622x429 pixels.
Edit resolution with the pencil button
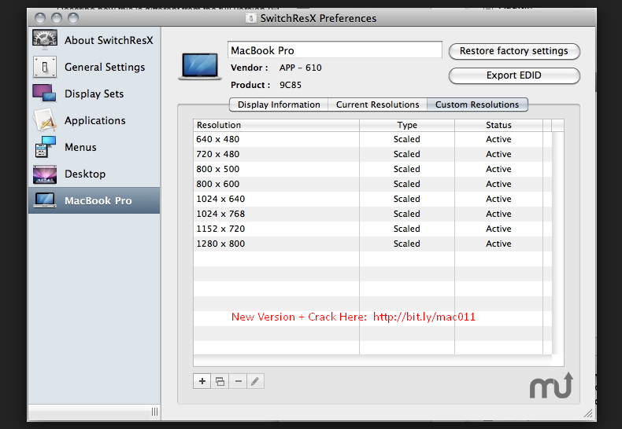[255, 381]
